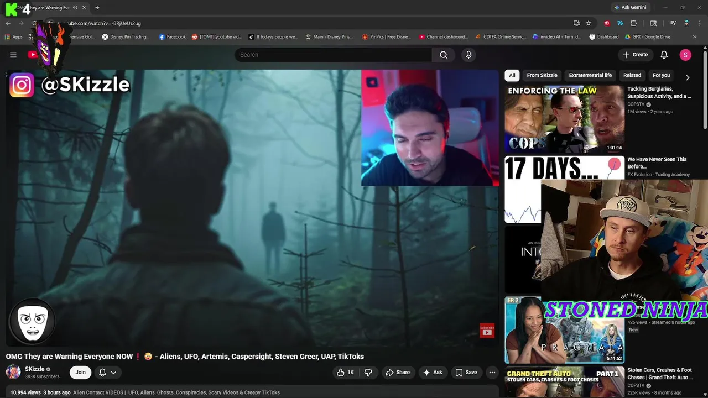This screenshot has width=708, height=398.
Task: Expand the channel notification bell dropdown
Action: point(107,373)
